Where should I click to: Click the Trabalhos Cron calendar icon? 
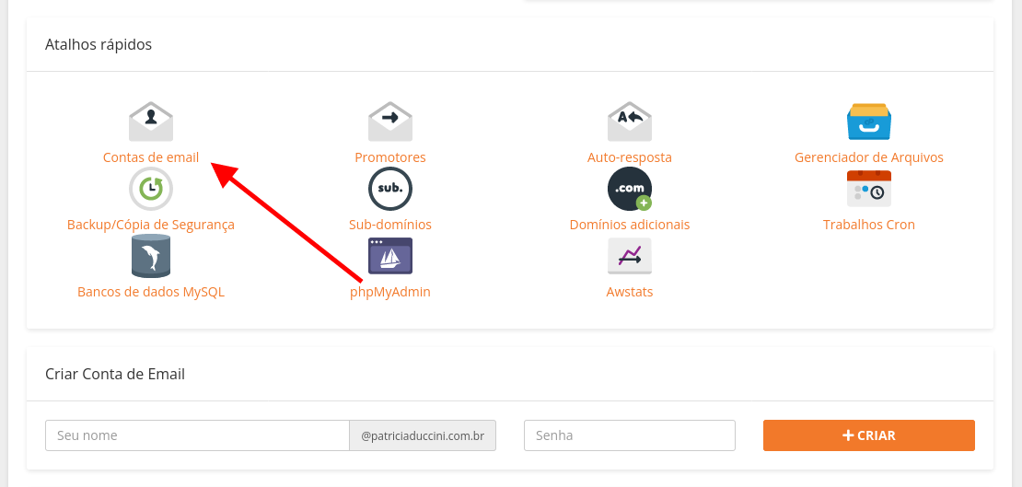869,189
